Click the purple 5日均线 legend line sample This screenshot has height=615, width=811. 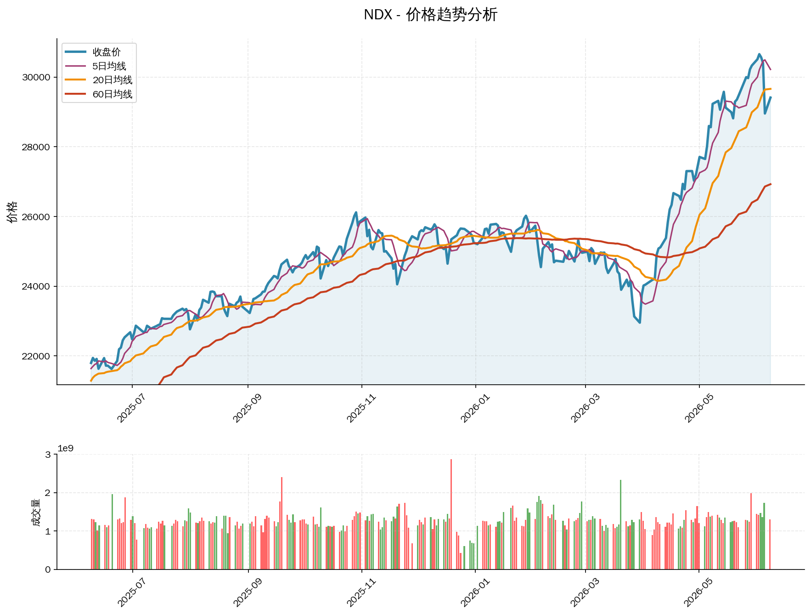click(x=76, y=66)
